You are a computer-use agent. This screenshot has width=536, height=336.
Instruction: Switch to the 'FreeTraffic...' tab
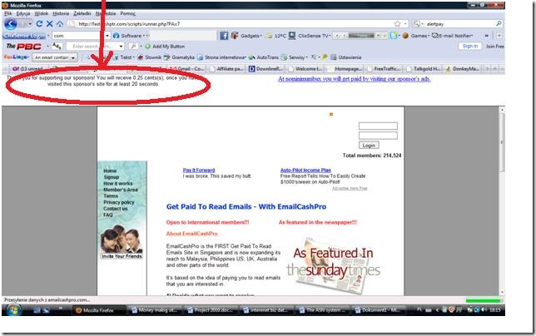384,69
